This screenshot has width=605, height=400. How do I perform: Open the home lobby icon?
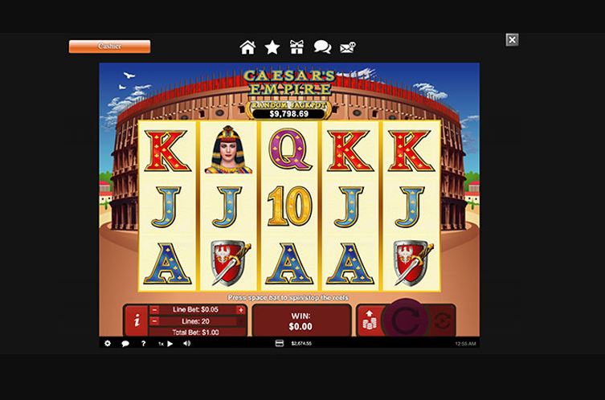click(247, 47)
